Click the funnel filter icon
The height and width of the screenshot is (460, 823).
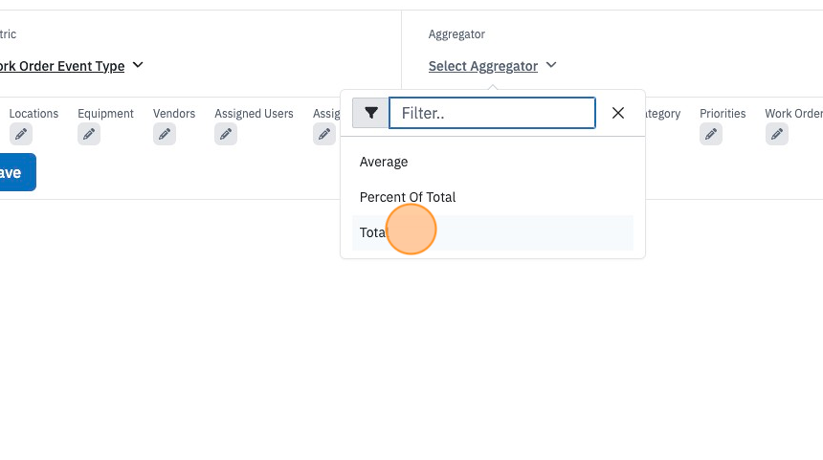[x=370, y=113]
